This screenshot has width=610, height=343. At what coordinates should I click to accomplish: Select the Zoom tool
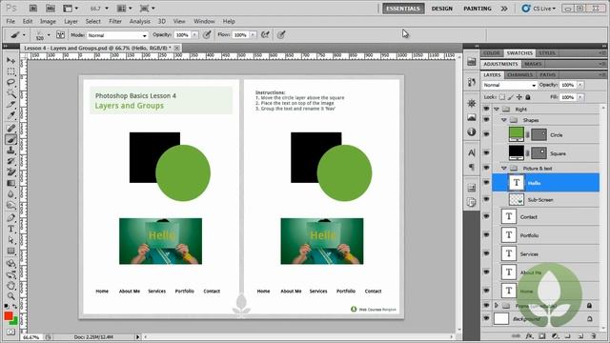click(10, 296)
